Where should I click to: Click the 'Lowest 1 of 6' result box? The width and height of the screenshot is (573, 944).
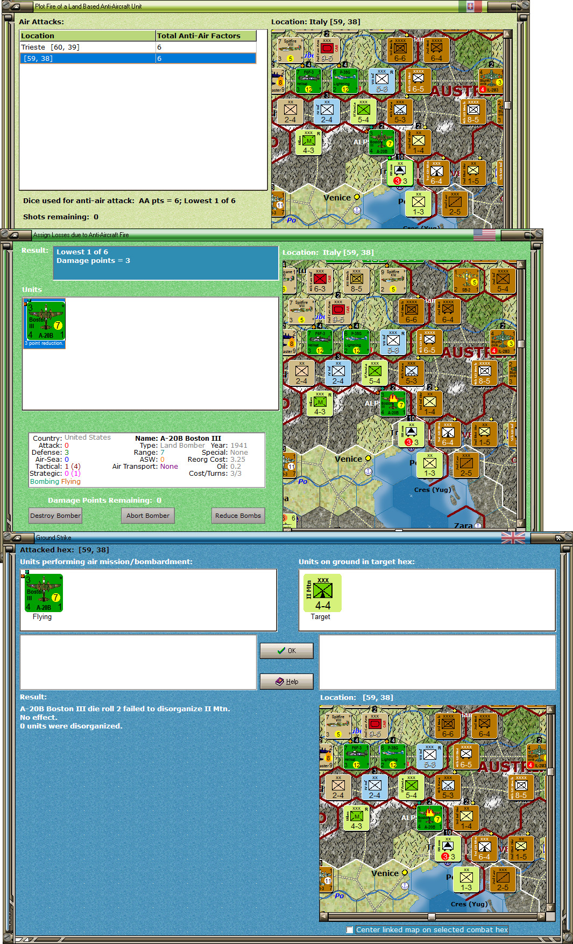(x=165, y=263)
